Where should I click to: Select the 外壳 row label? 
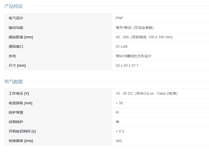click(12, 56)
